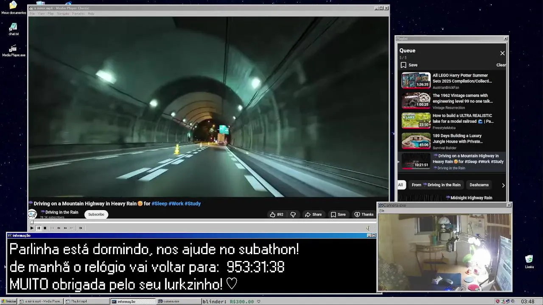Dislike the video with thumbs down icon
The image size is (543, 305).
(293, 214)
